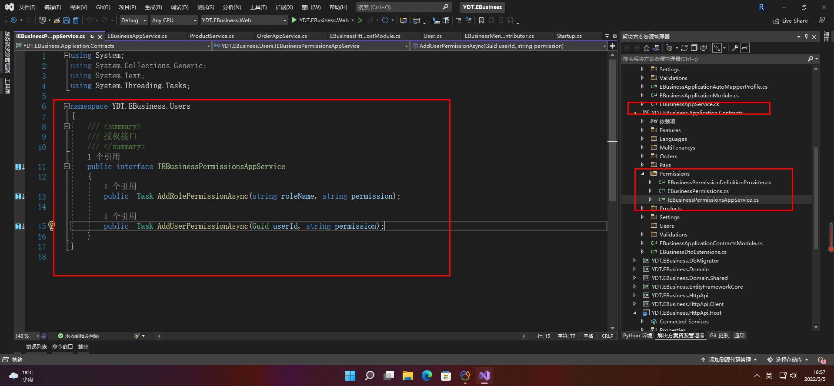834x386 pixels.
Task: Click the Pending Changes Filter clock icon
Action: 670,48
